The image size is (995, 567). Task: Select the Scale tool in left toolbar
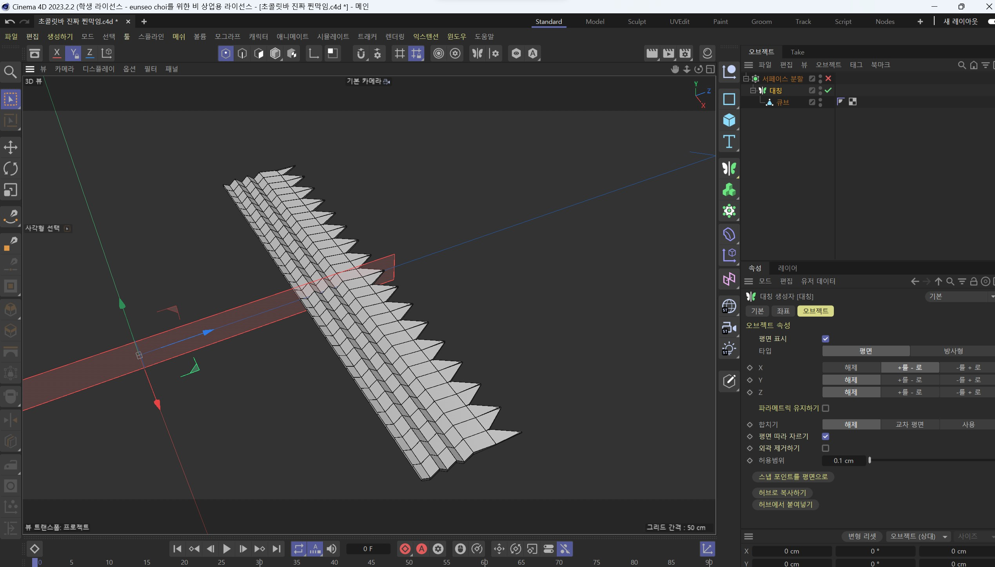pyautogui.click(x=11, y=190)
